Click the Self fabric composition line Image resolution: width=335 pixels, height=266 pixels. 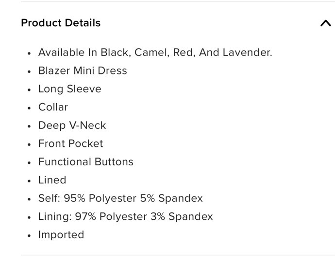click(120, 198)
